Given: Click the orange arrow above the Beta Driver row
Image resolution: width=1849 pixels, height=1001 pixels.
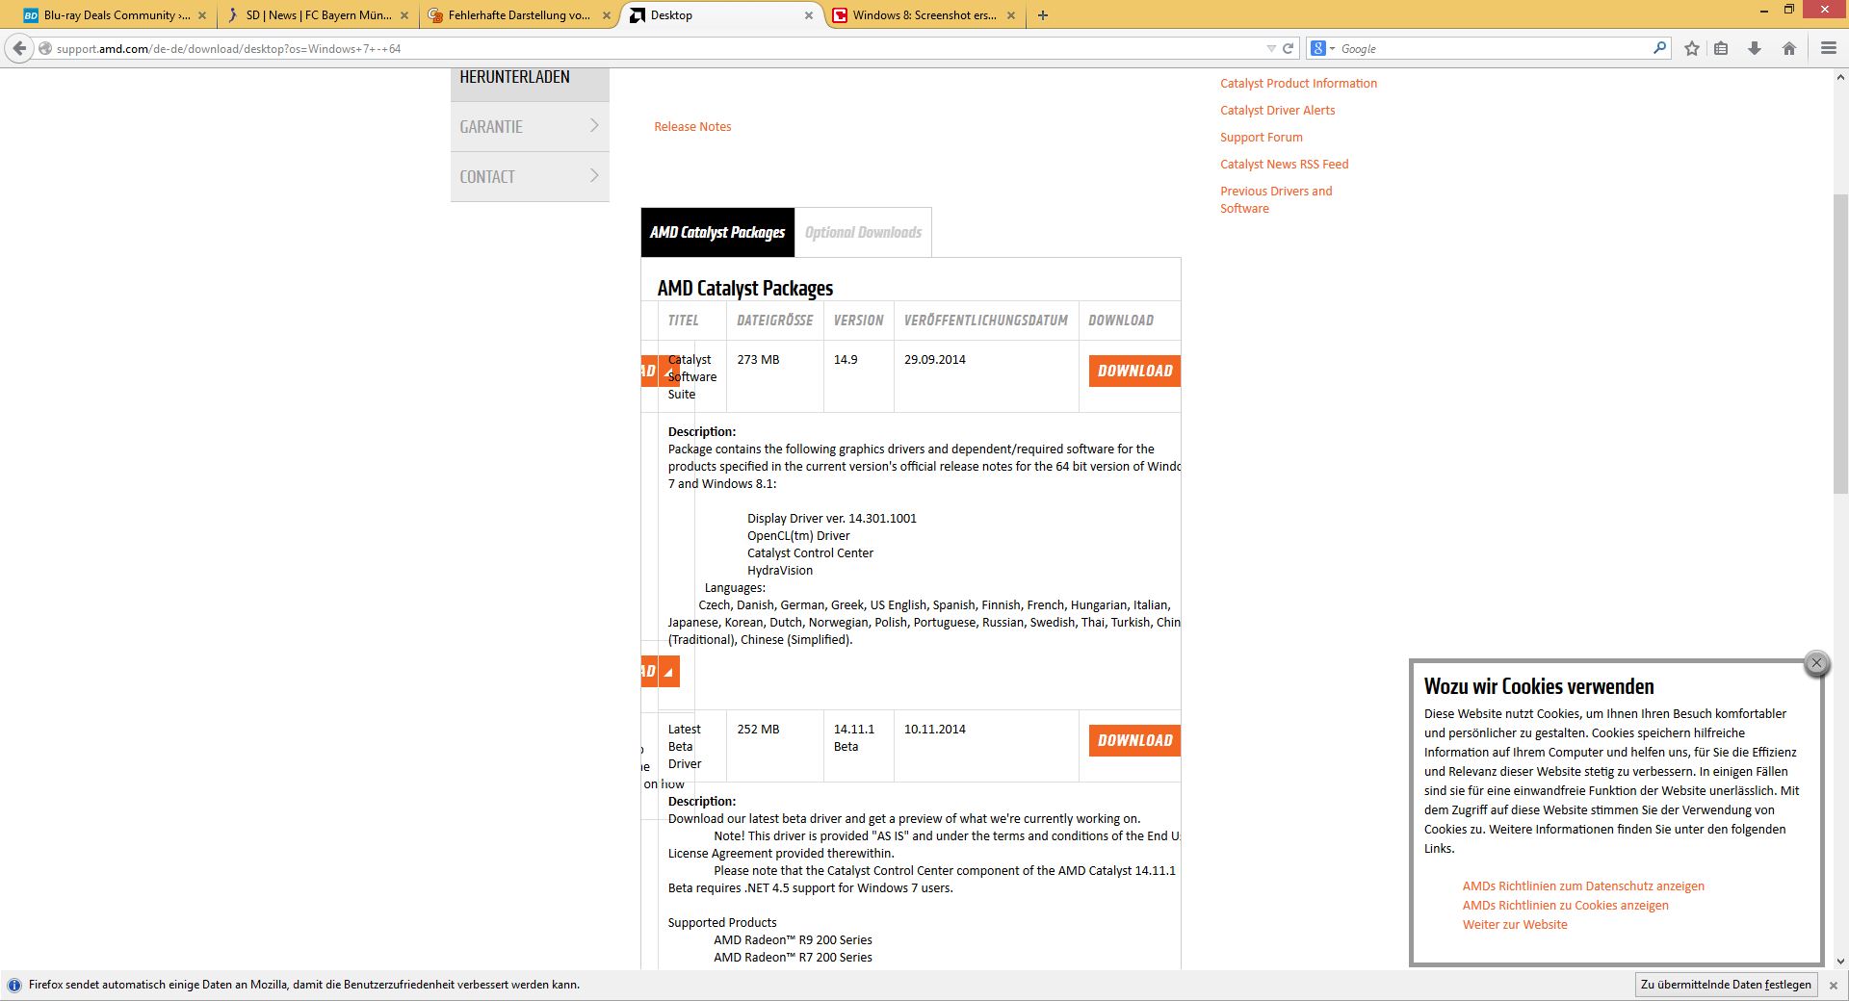Looking at the screenshot, I should [668, 671].
